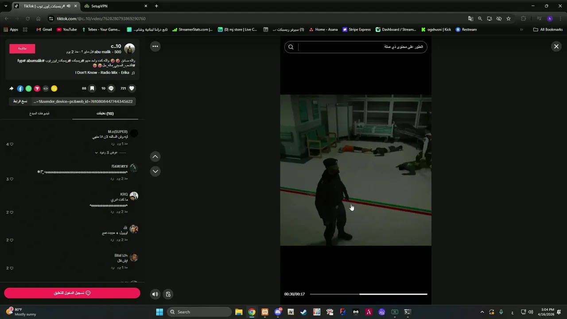Open Google Translate page icon
The height and width of the screenshot is (319, 567).
(470, 19)
